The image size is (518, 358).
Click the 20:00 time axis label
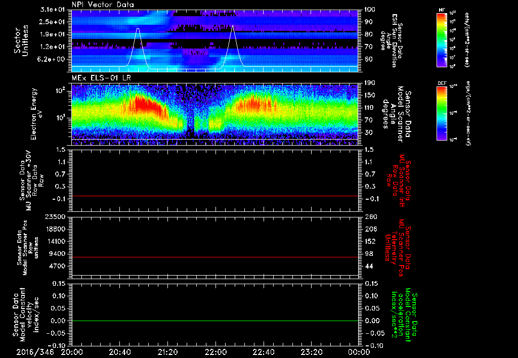[72, 352]
